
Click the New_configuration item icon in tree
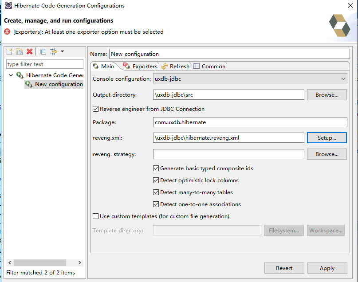click(x=29, y=84)
